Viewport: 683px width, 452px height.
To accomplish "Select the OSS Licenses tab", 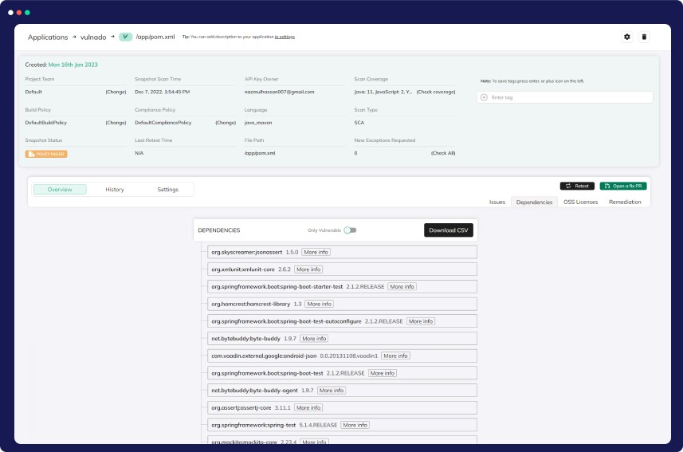I will click(x=580, y=202).
